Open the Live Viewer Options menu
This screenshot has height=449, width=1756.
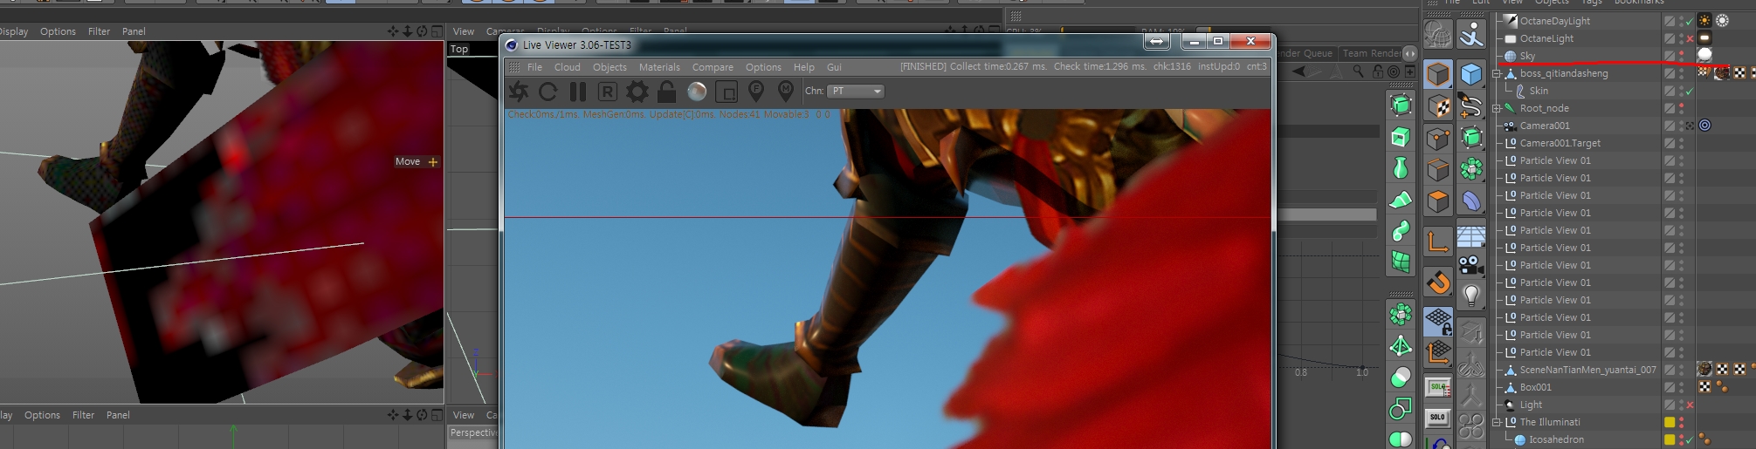pyautogui.click(x=763, y=67)
